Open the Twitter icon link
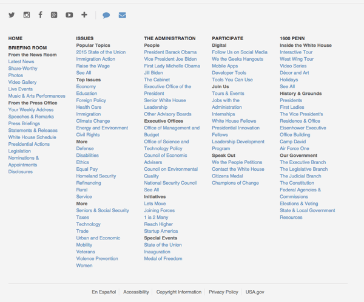 tap(12, 15)
